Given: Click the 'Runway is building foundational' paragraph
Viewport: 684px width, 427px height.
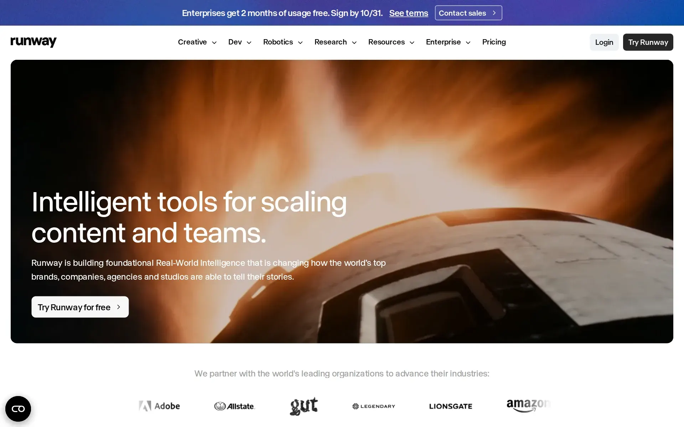Looking at the screenshot, I should coord(208,270).
